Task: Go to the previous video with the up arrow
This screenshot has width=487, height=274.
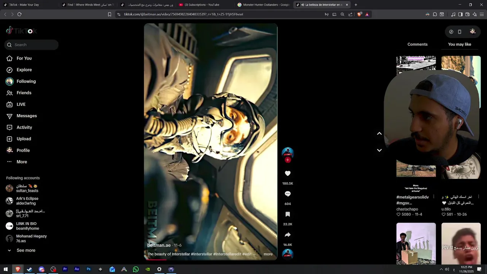Action: pyautogui.click(x=379, y=133)
